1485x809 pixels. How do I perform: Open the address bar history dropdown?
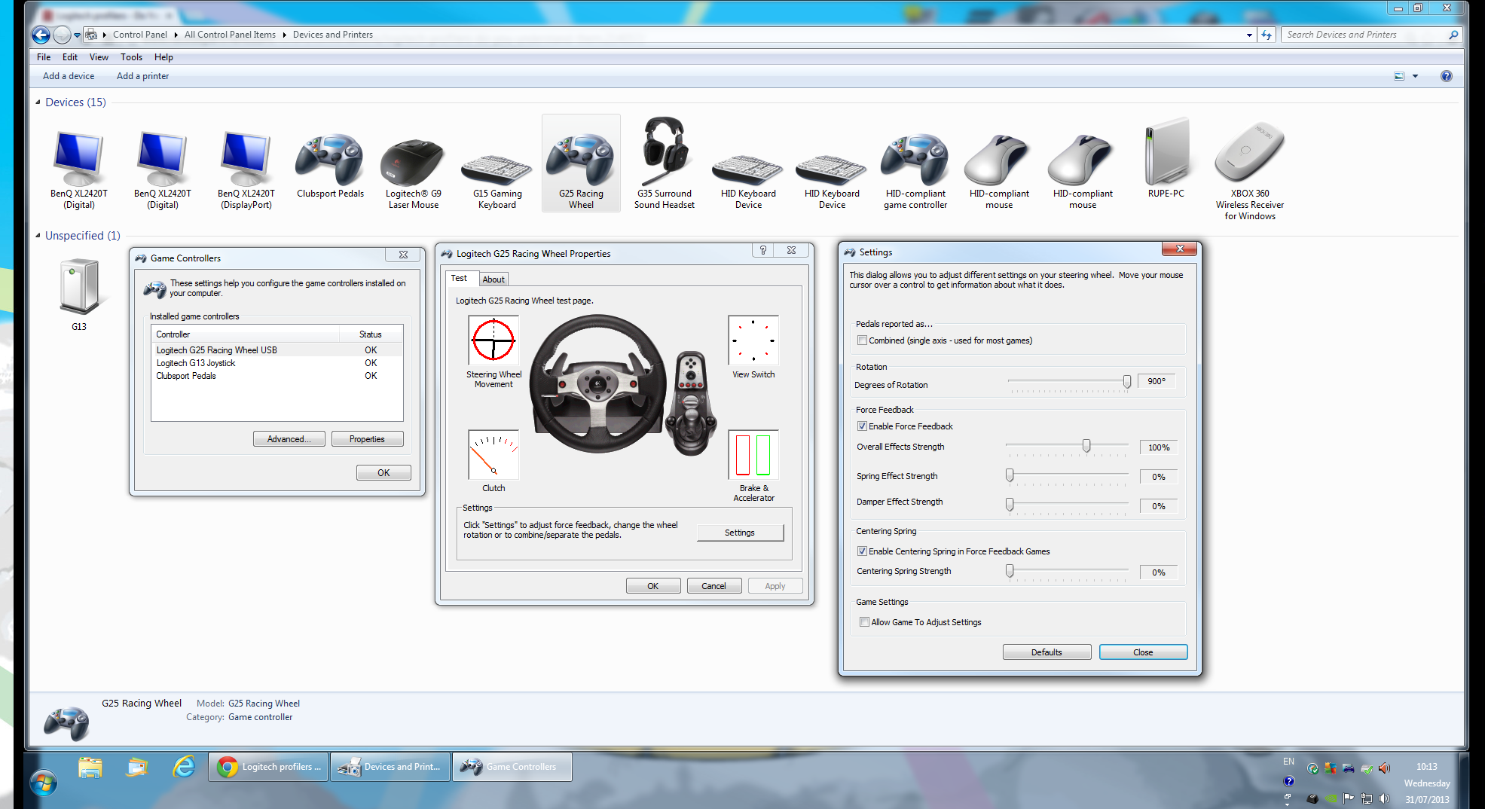(x=1249, y=35)
